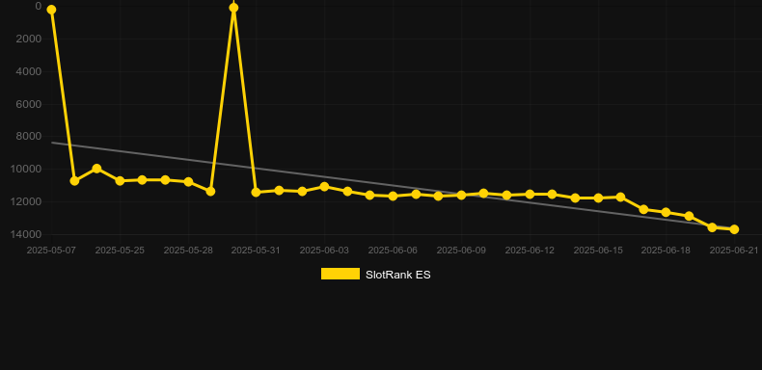Viewport: 762px width, 370px height.
Task: Click the 2000 y-axis label
Action: point(28,39)
